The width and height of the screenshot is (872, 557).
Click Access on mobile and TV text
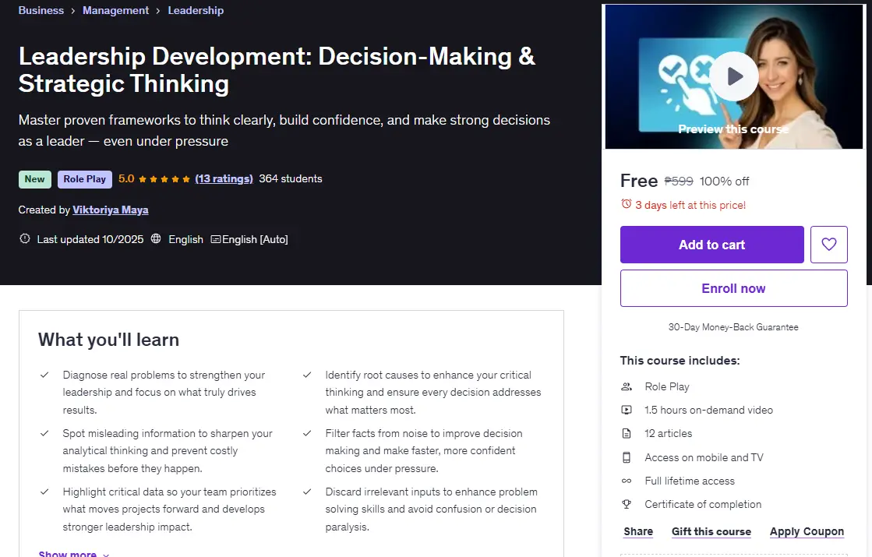pos(704,457)
